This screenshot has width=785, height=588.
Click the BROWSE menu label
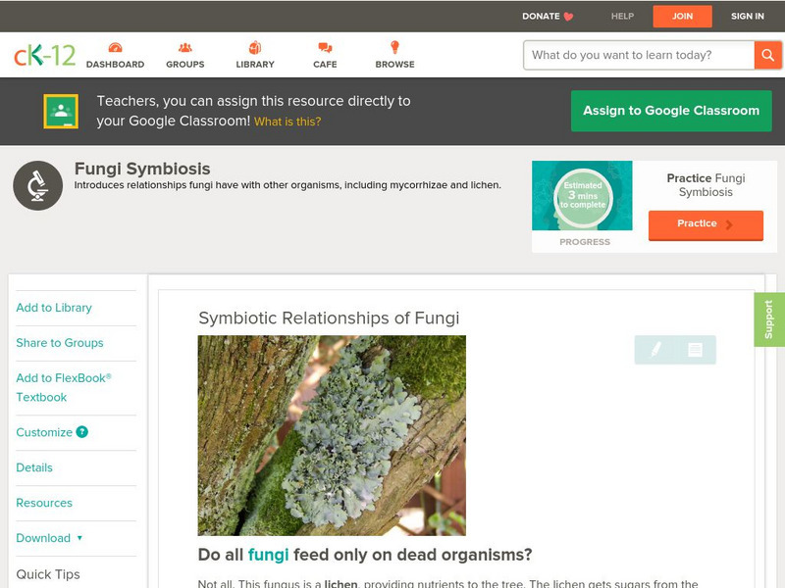point(395,65)
